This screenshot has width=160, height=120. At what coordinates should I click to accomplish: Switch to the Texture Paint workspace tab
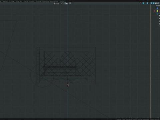click(19, 1)
